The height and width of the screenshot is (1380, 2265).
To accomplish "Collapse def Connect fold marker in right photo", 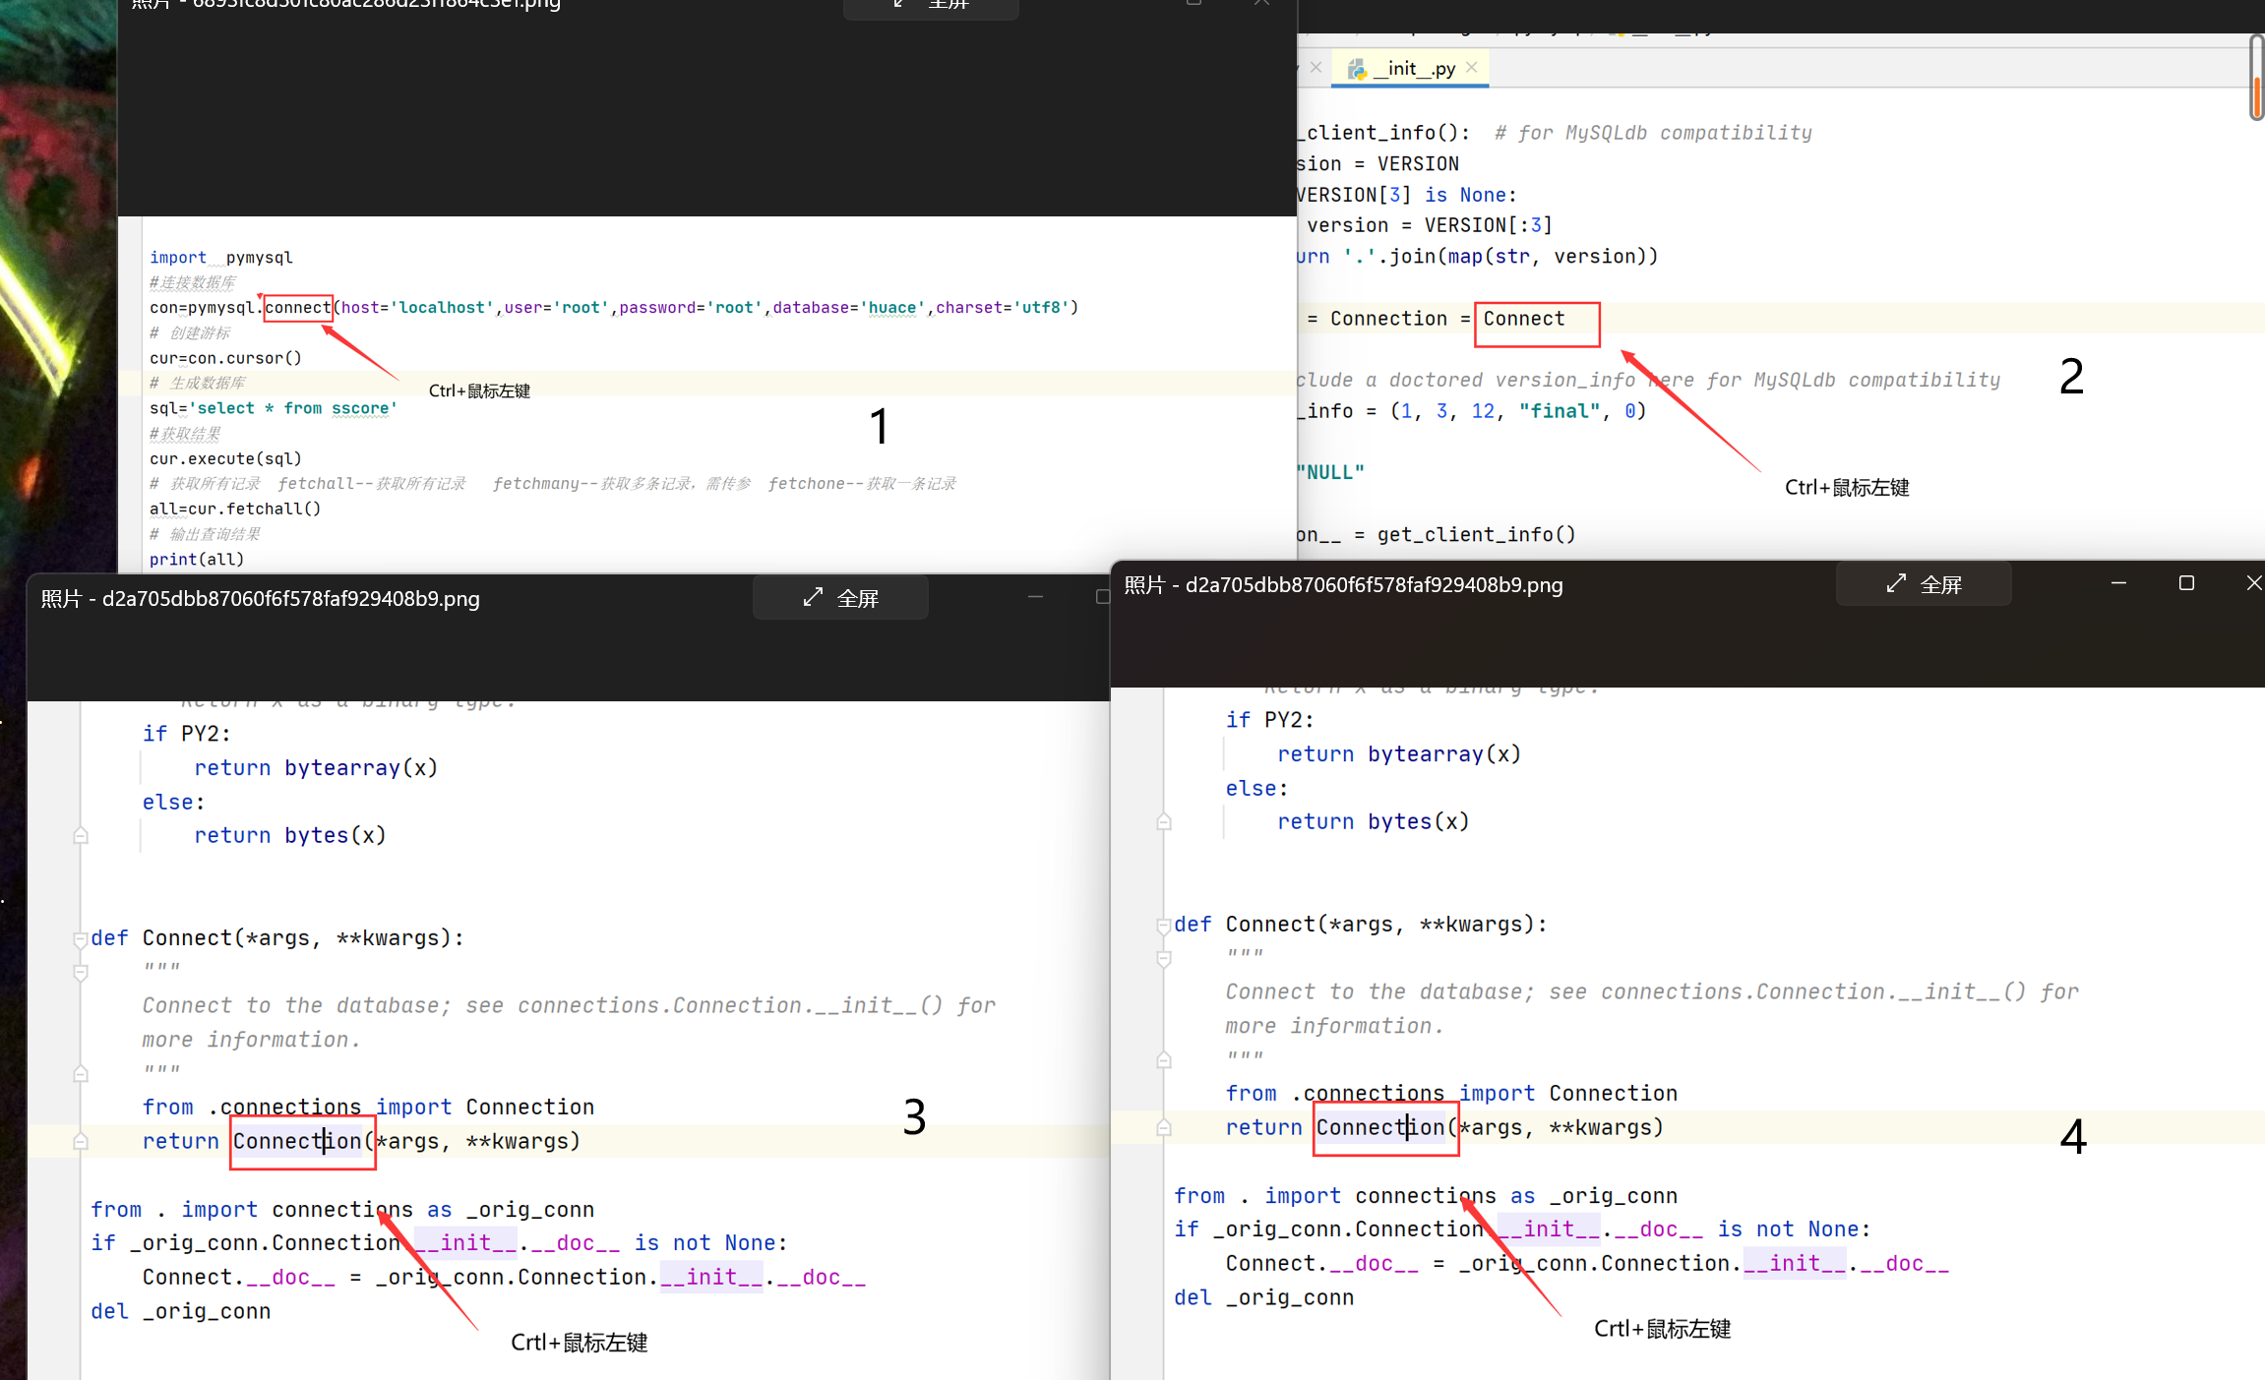I will tap(1164, 925).
